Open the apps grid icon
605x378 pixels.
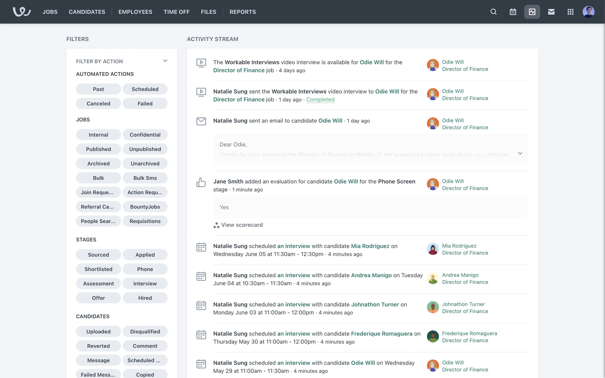click(570, 12)
